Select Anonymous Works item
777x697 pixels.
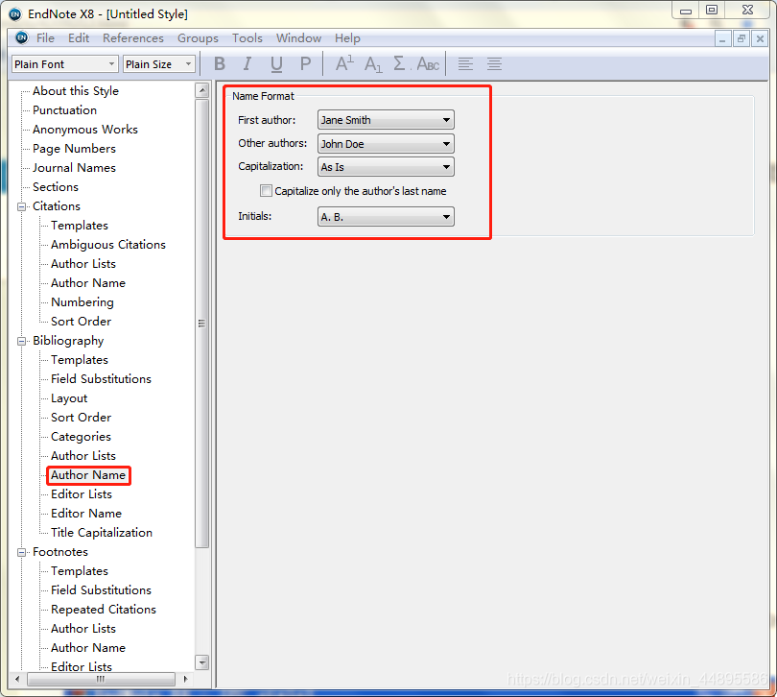click(x=84, y=130)
